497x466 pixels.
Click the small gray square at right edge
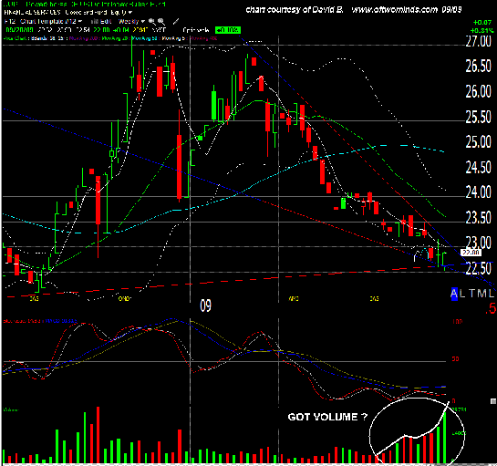point(492,401)
